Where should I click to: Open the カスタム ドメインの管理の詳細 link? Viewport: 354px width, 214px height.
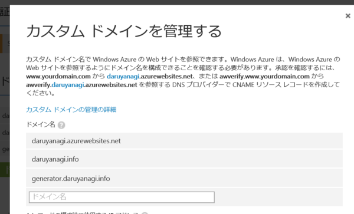click(x=71, y=110)
